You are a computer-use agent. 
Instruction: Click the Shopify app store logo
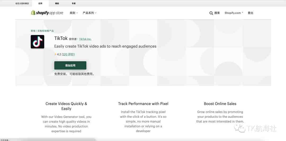(x=47, y=13)
